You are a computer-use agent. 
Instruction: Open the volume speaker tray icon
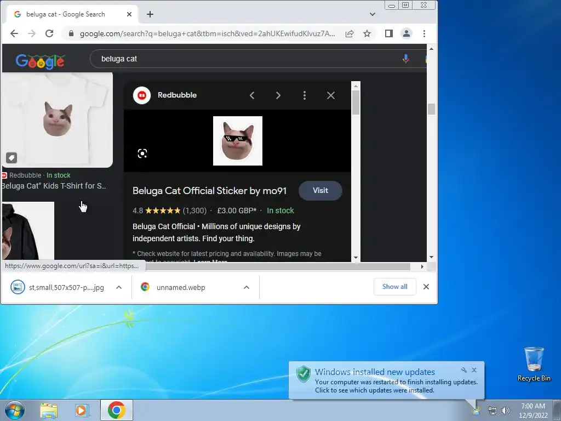point(506,411)
